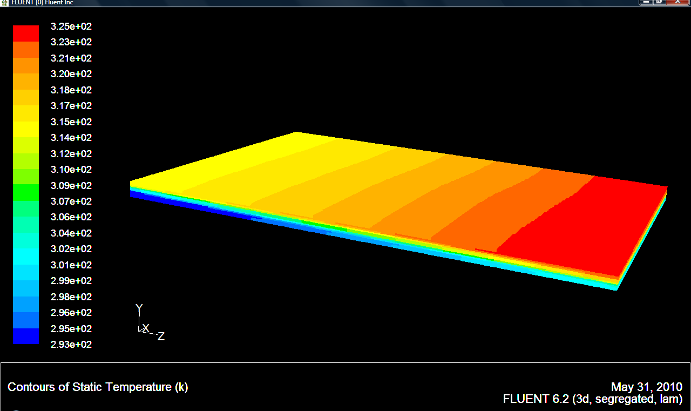The width and height of the screenshot is (691, 411).
Task: Restore down the FLUENT window
Action: [x=660, y=2]
